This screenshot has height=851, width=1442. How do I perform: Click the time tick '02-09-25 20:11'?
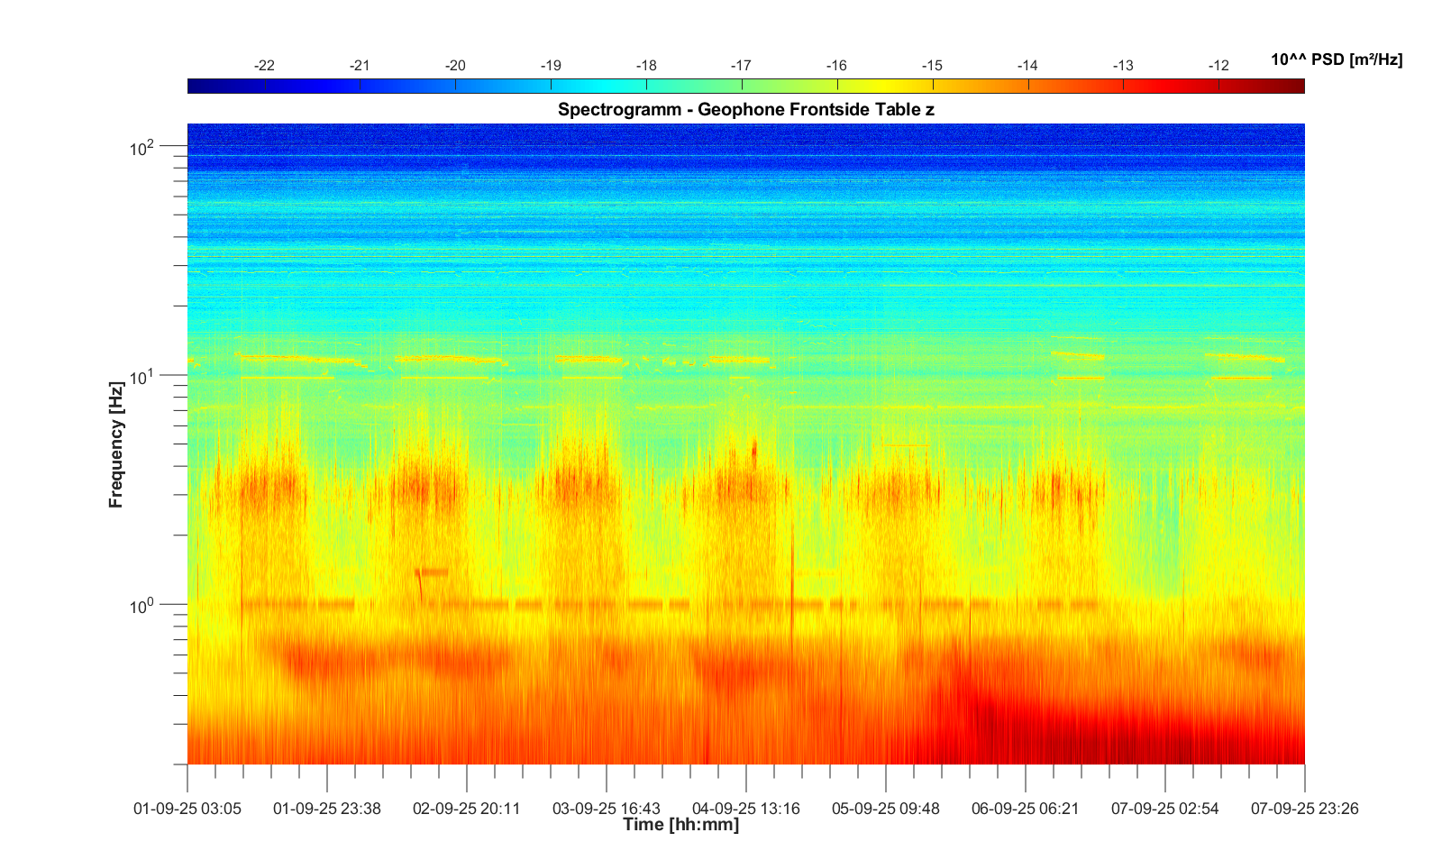tap(466, 809)
